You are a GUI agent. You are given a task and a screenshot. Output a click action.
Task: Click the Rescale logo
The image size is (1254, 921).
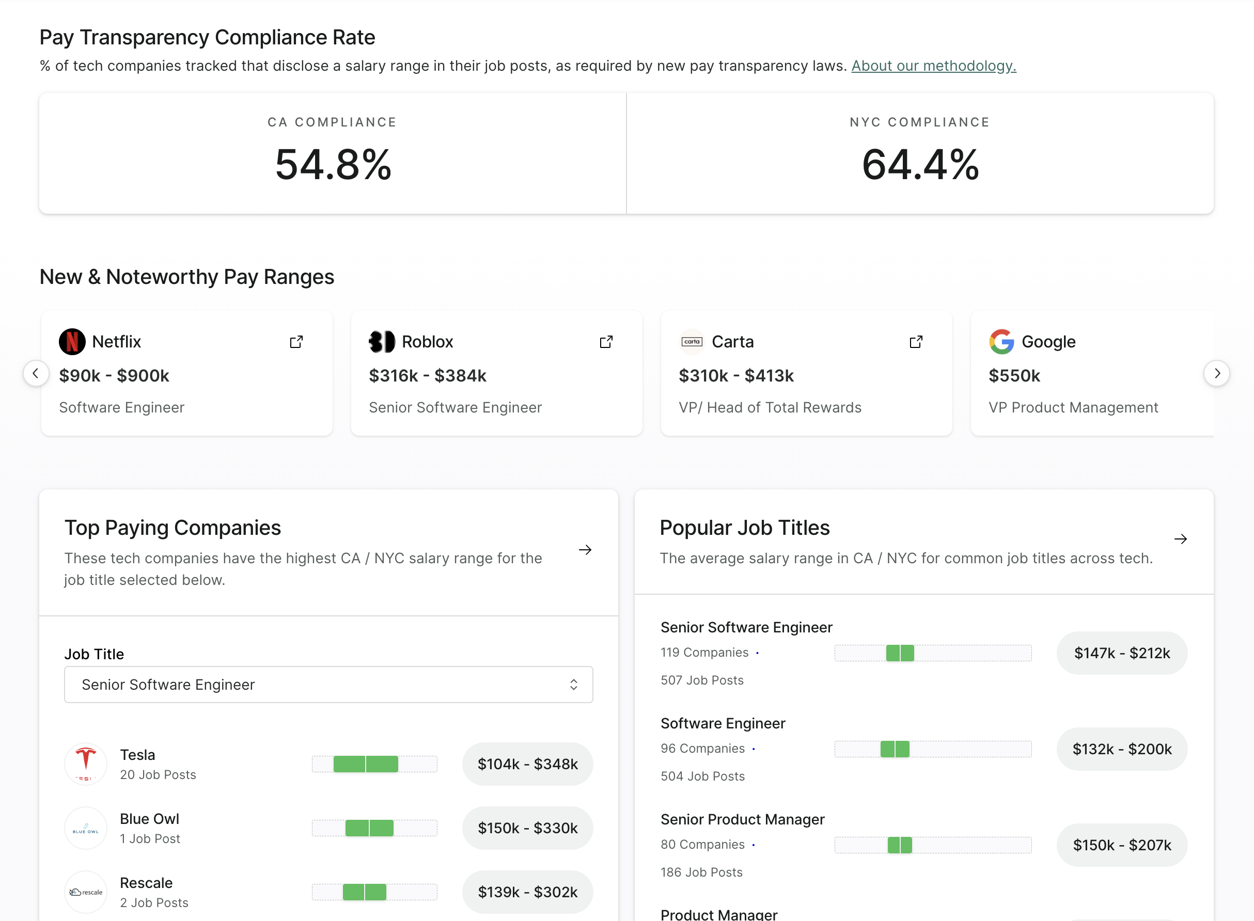(x=86, y=892)
